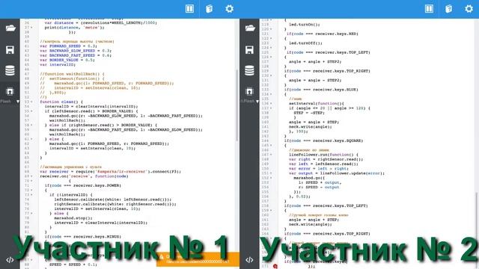This screenshot has height=269, width=479.
Task: Collapse code fold arrow at line 137
Action: (x=271, y=108)
